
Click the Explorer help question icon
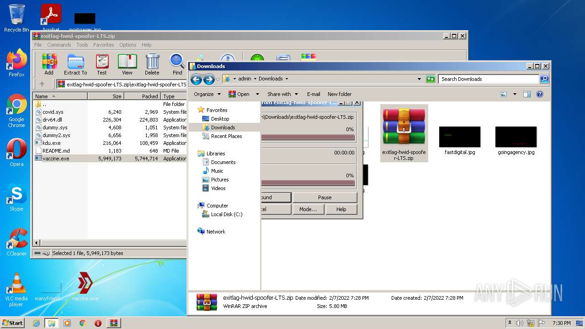click(x=539, y=94)
